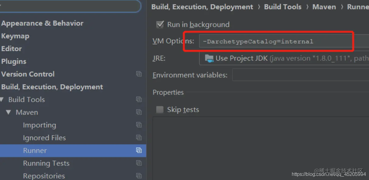Open the Importing settings page
Viewport: 369px width, 180px height.
click(x=40, y=125)
